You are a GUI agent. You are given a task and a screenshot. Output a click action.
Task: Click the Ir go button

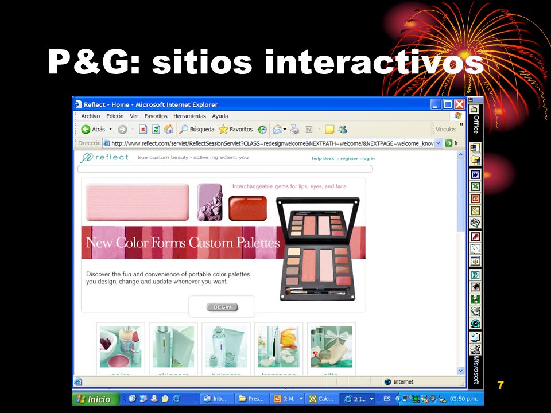point(452,143)
